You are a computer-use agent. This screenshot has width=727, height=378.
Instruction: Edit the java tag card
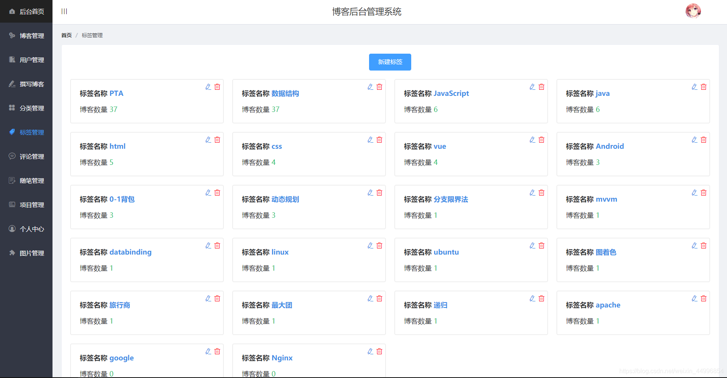click(x=694, y=87)
